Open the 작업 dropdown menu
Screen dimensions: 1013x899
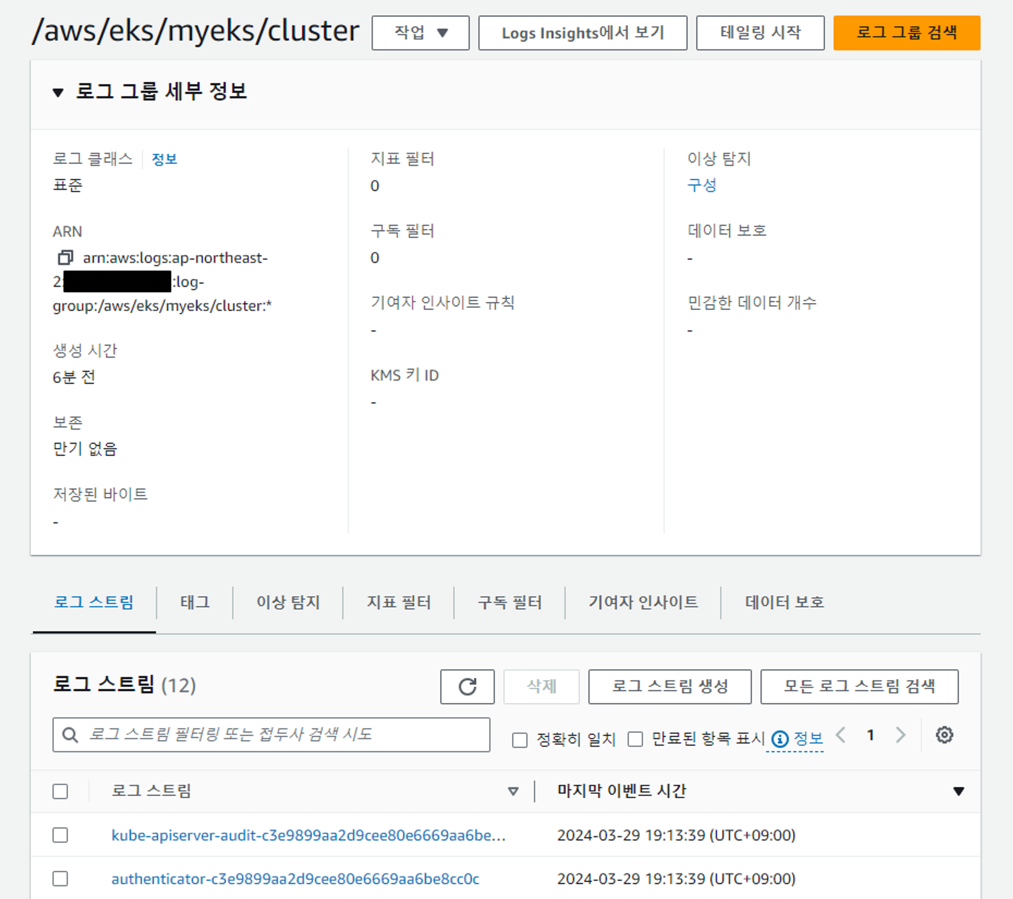421,33
